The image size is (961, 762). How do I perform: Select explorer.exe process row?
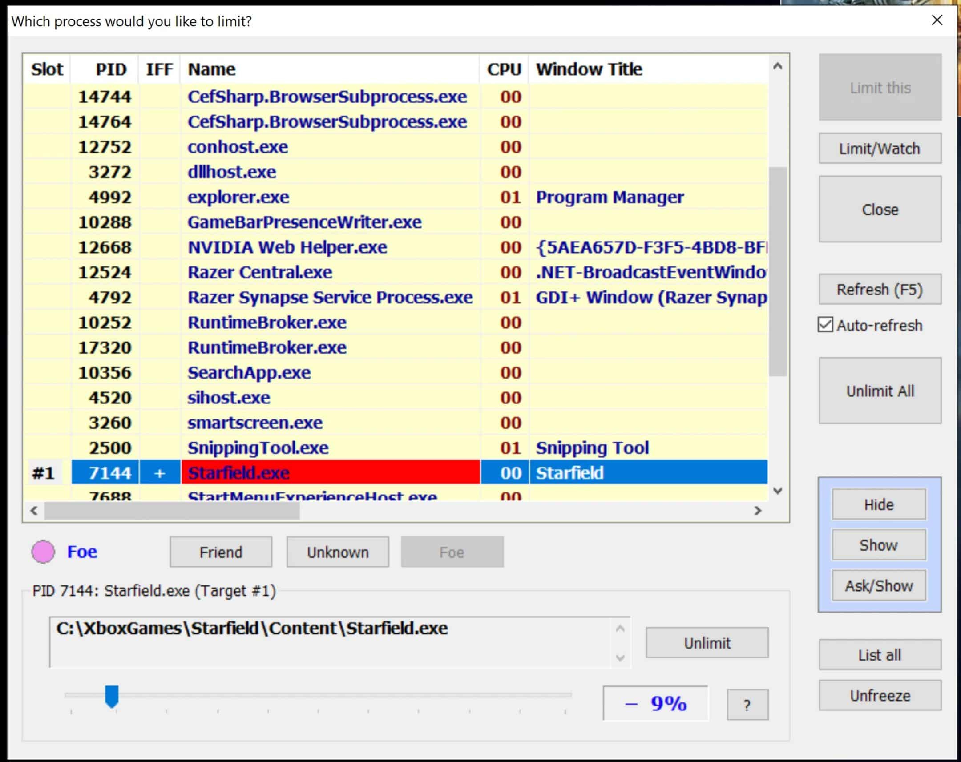tap(238, 197)
